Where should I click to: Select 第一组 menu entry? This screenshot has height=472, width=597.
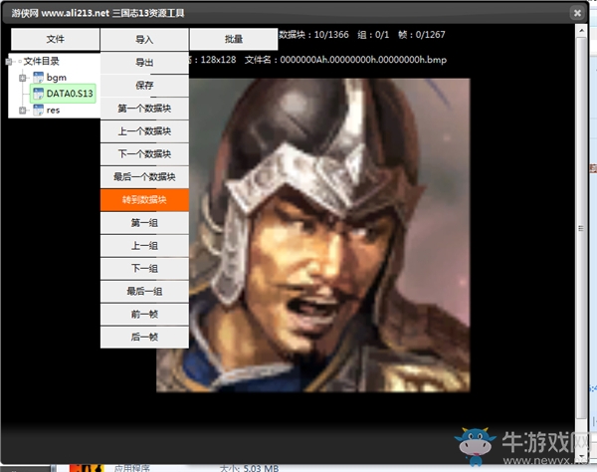click(144, 222)
